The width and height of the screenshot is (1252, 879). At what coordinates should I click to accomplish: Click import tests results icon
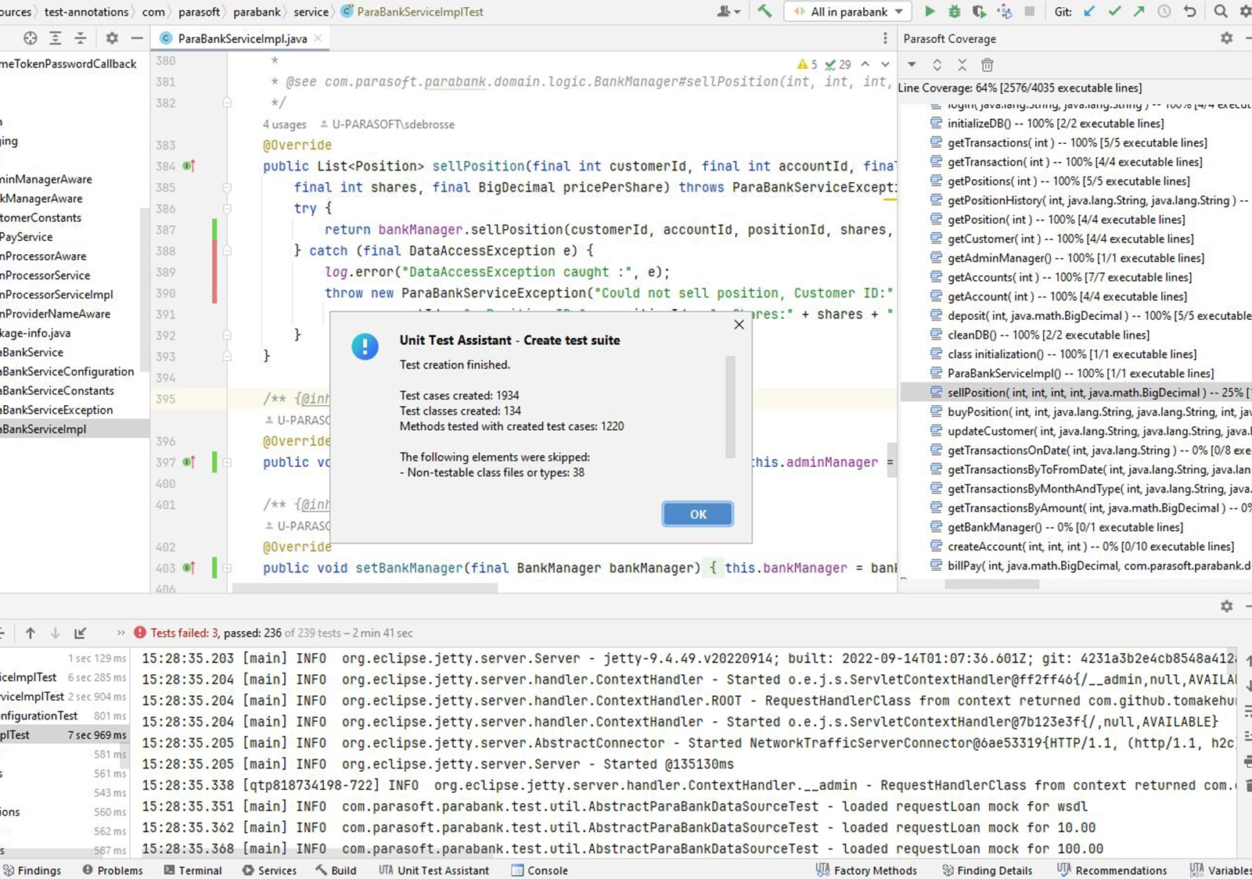80,633
